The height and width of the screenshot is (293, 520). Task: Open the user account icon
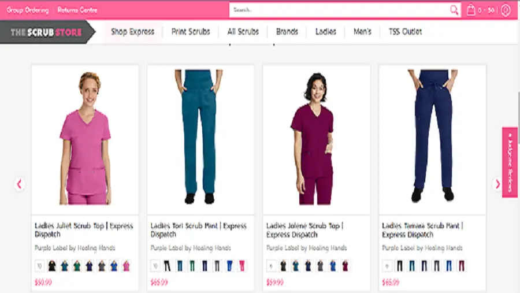(x=506, y=10)
